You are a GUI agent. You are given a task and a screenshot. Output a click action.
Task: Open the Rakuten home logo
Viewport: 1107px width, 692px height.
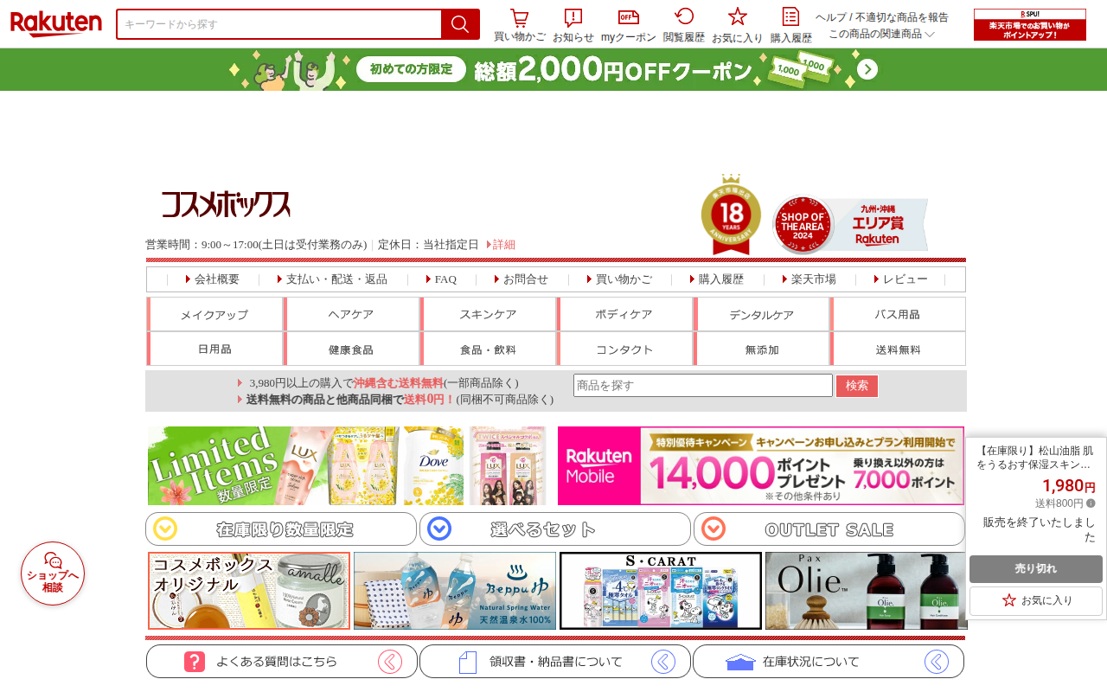(56, 23)
